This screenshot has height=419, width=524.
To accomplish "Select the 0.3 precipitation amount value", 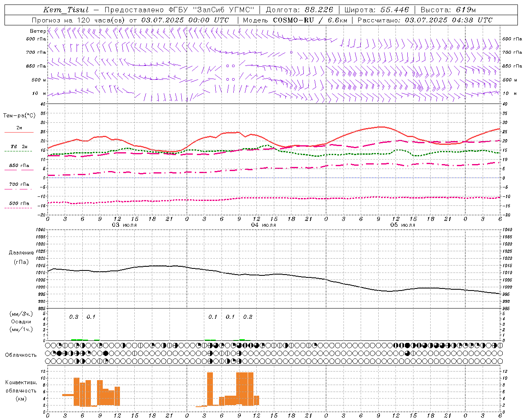I will [74, 317].
